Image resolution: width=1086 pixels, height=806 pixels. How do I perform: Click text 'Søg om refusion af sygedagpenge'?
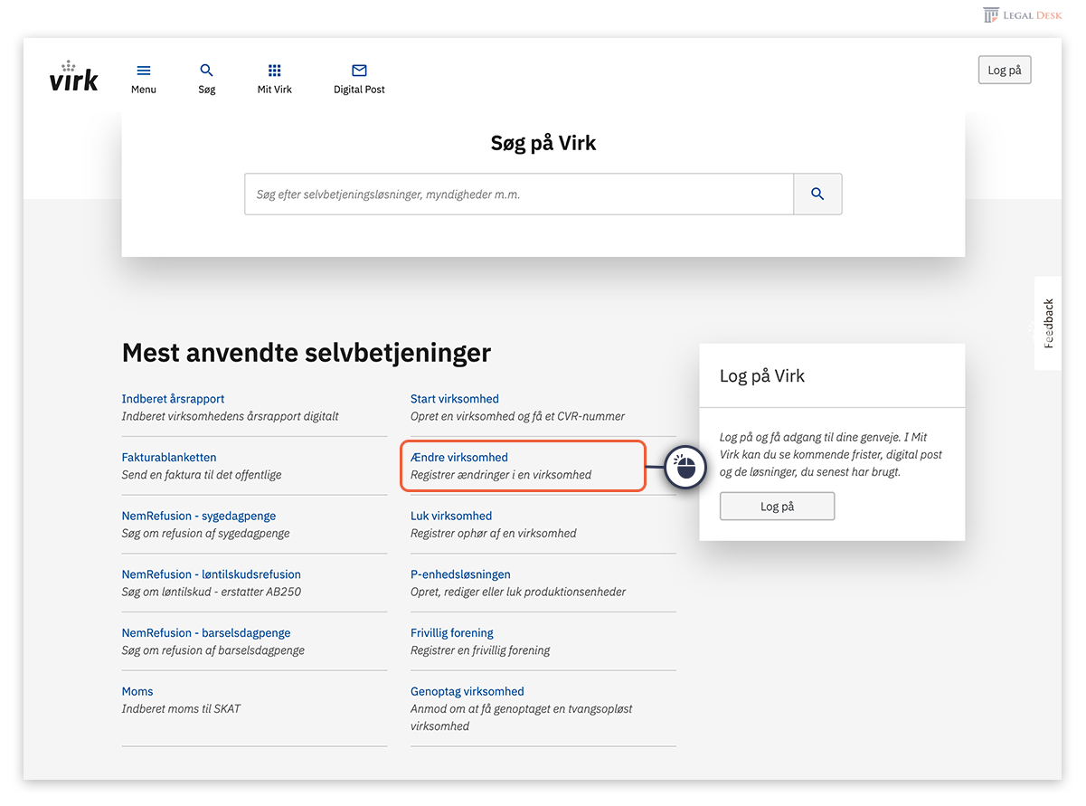pyautogui.click(x=206, y=534)
